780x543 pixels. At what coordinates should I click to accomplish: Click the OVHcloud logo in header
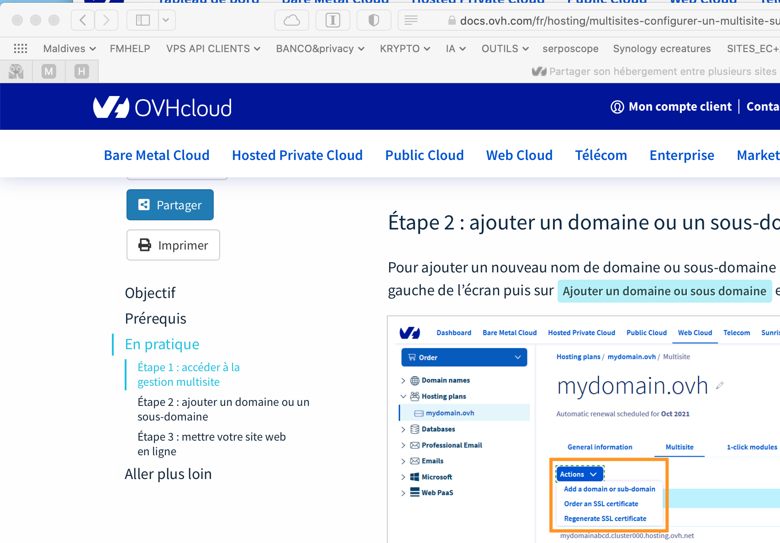163,107
